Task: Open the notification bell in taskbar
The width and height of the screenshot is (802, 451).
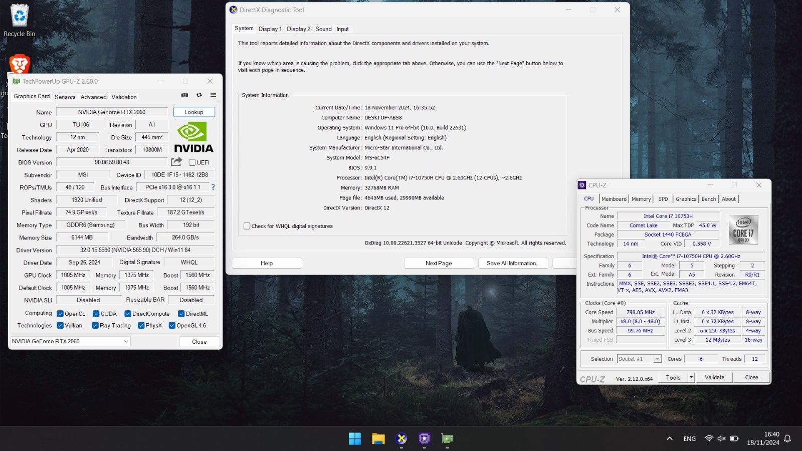Action: (787, 438)
